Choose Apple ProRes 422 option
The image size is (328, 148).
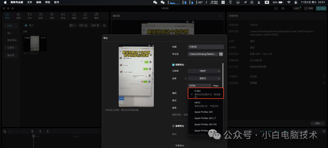pos(206,112)
